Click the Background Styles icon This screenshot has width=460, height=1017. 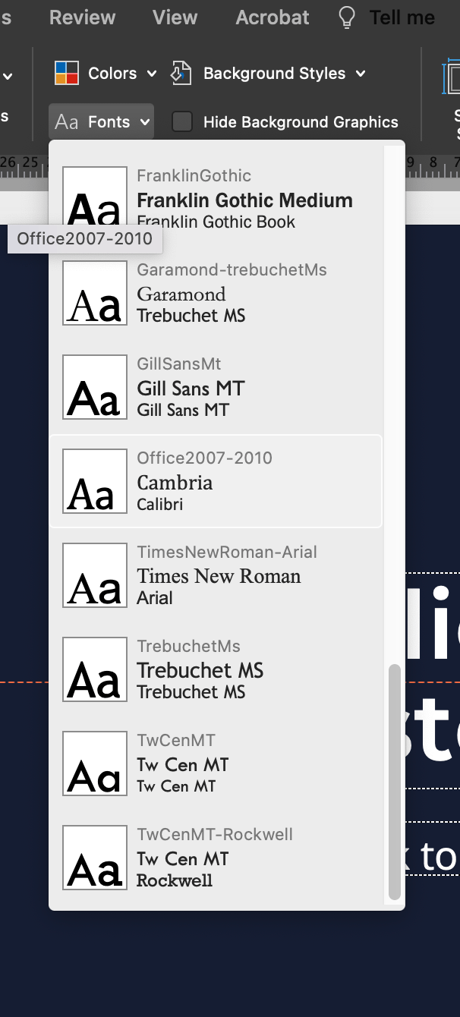pyautogui.click(x=181, y=74)
